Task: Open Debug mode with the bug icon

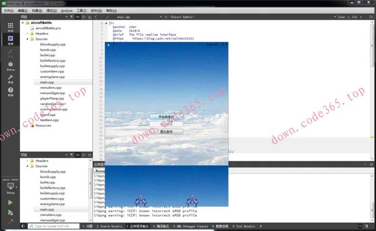Action: pos(10,66)
